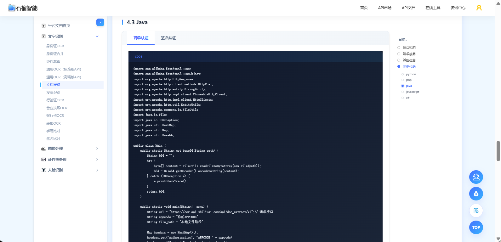Click the 平台文档首页 page icon
Viewport: 501px width, 242px height.
[43, 26]
